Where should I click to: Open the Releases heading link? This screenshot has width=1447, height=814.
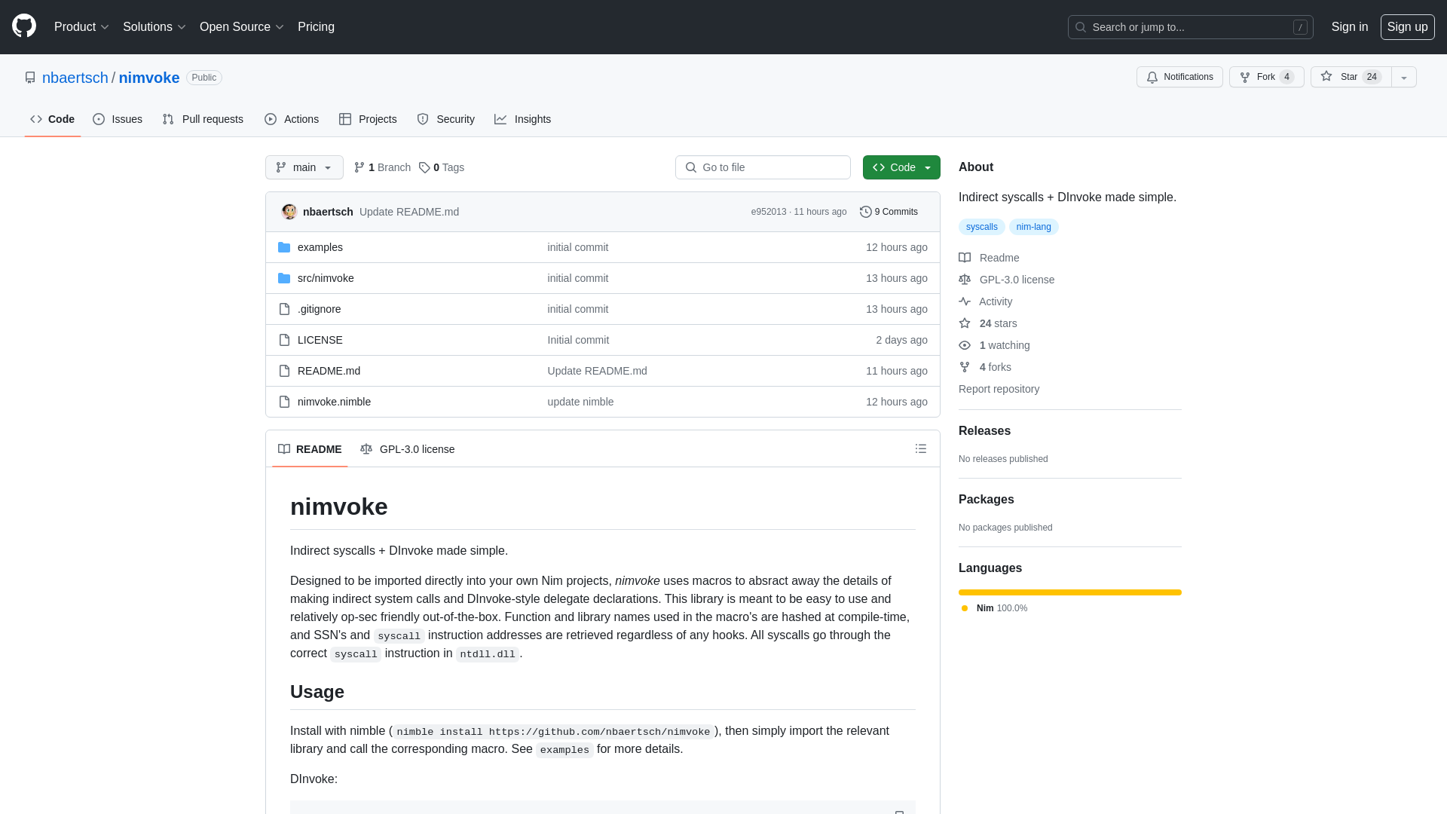[x=984, y=431]
